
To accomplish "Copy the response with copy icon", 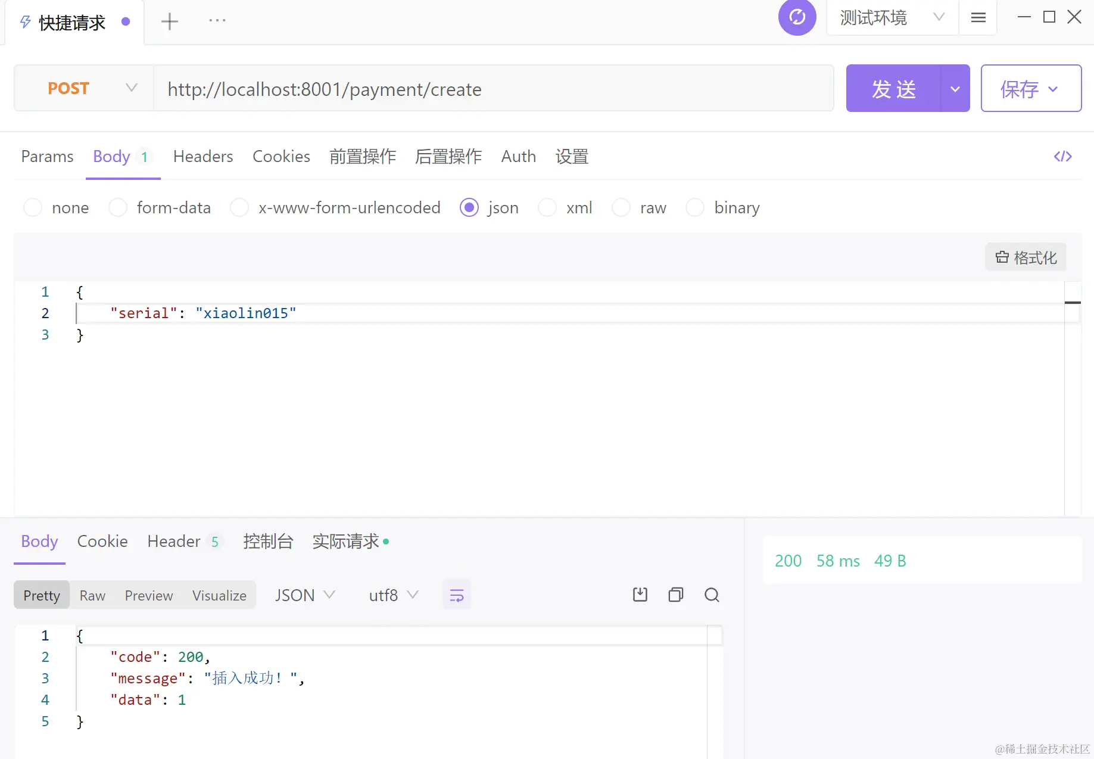I will click(675, 595).
